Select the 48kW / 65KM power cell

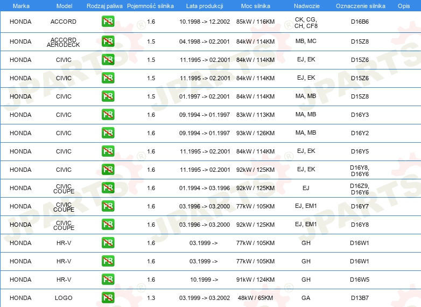click(255, 298)
